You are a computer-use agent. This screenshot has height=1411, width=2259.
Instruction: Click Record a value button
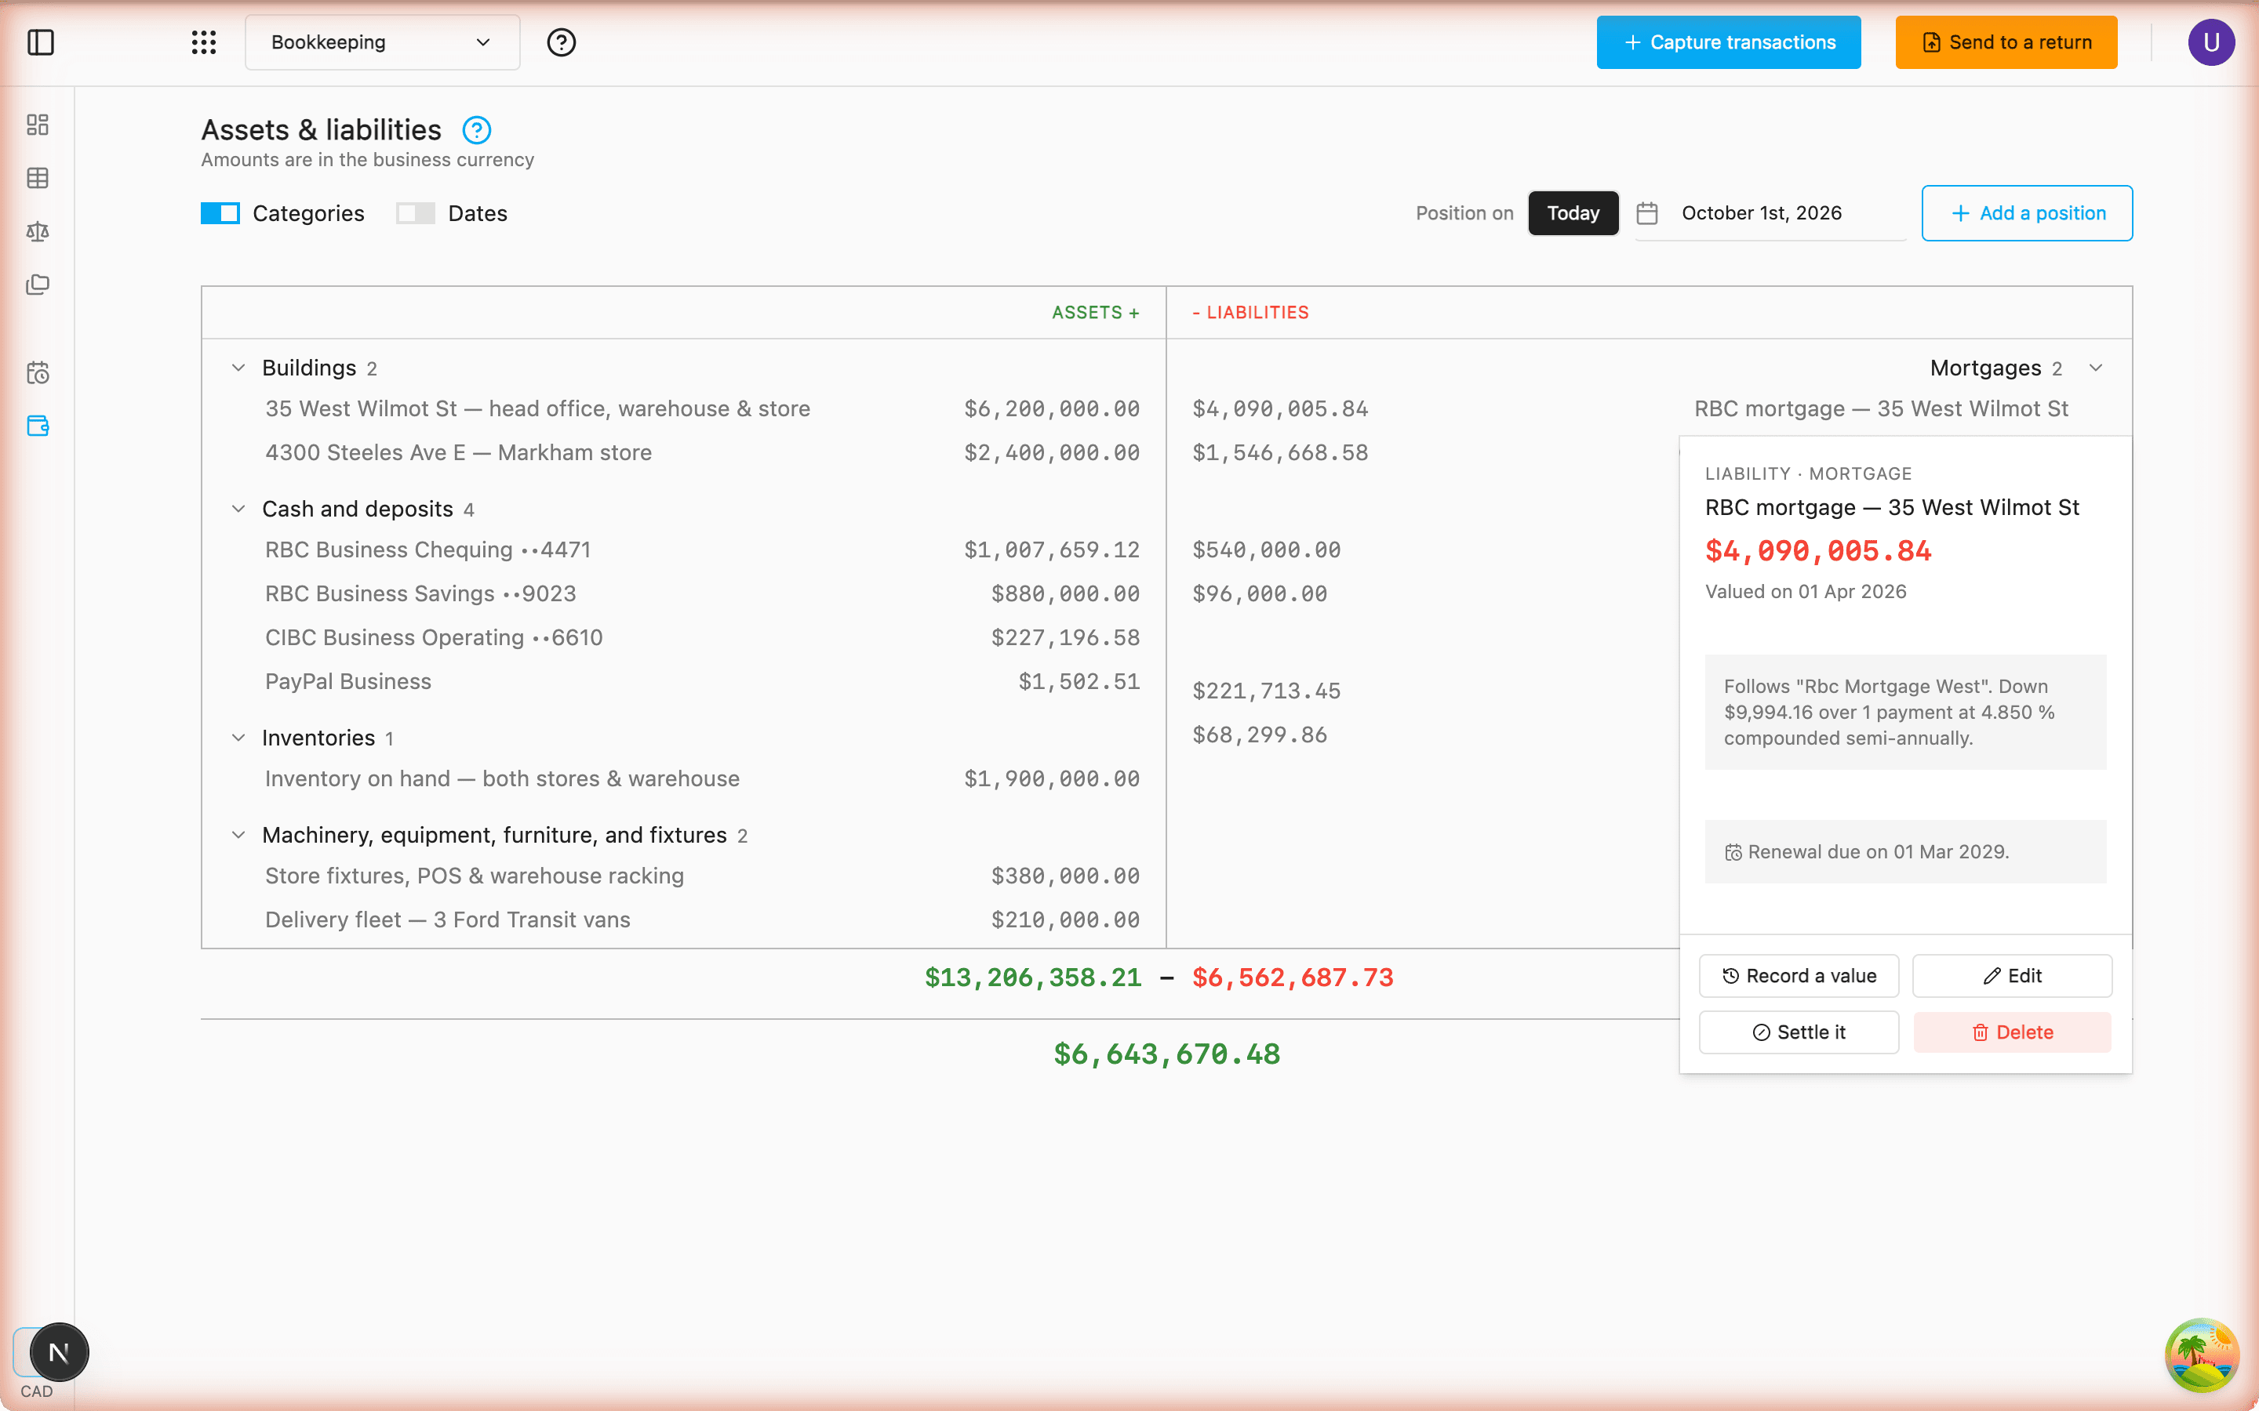tap(1799, 976)
